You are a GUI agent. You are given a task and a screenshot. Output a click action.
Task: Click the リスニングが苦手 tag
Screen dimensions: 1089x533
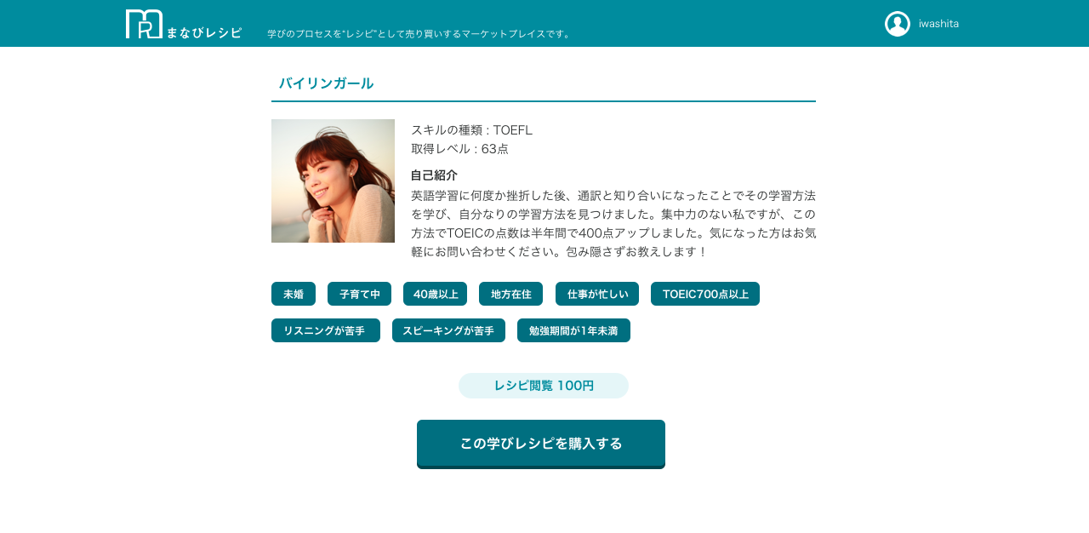(x=325, y=330)
